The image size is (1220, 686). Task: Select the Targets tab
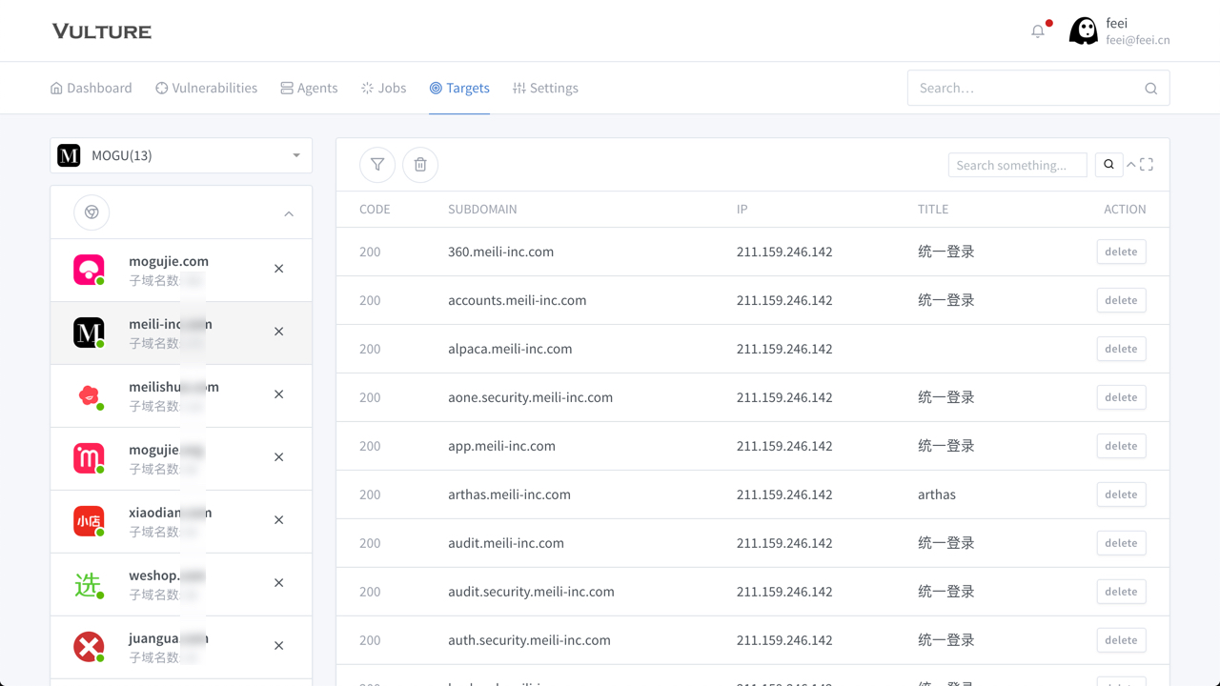pos(459,88)
